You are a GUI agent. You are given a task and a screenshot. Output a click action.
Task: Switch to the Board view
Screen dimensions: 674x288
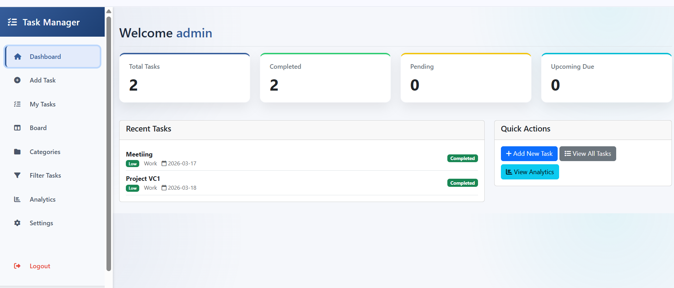pos(53,128)
